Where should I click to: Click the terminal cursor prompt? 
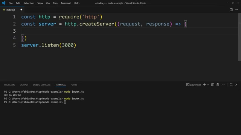(65, 102)
